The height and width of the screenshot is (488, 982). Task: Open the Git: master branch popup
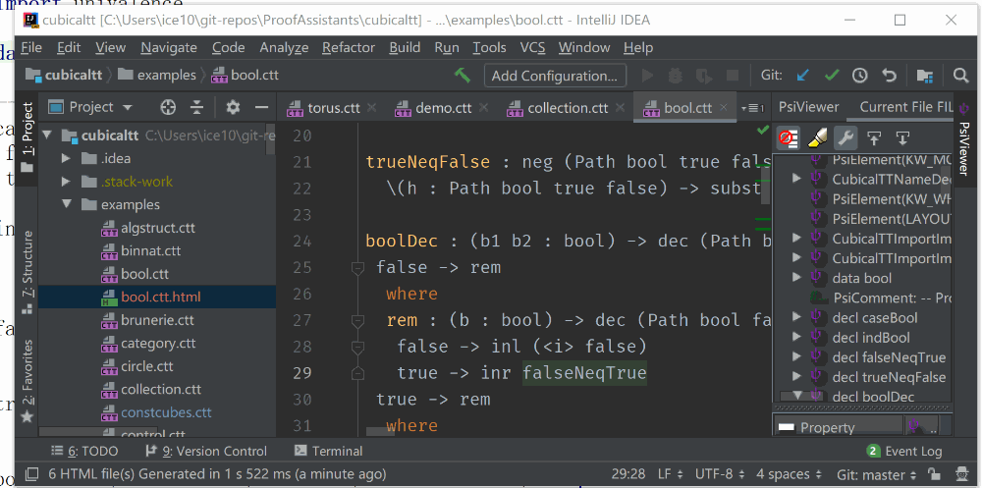(877, 474)
